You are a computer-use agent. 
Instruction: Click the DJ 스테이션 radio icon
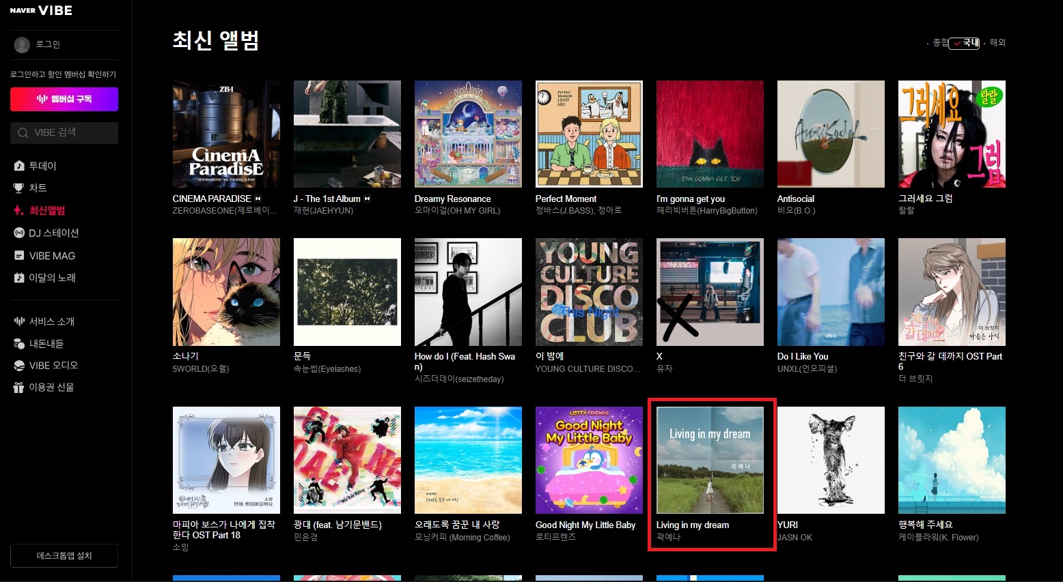click(x=19, y=233)
